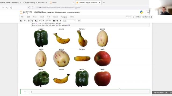Viewport: 172px width, 96px height.
Task: Go to the browser home page
Action: point(11,7)
